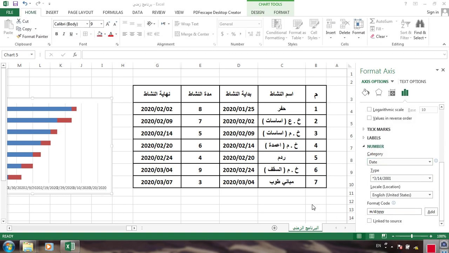
Task: Select Axis Options bar chart icon
Action: [405, 93]
